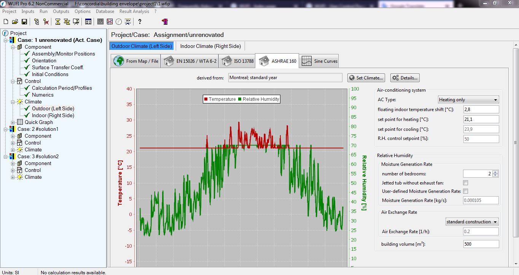The height and width of the screenshot is (275, 519).
Task: Click the Open Project folder icon
Action: 15,22
